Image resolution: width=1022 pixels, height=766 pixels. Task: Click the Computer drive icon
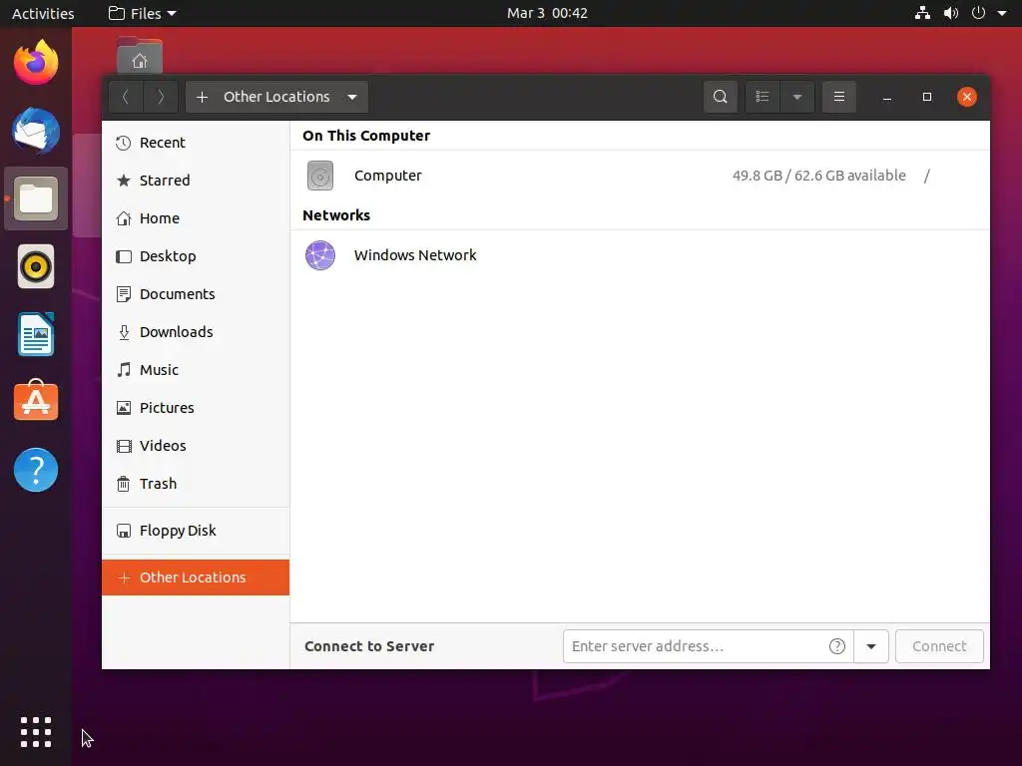click(x=320, y=176)
